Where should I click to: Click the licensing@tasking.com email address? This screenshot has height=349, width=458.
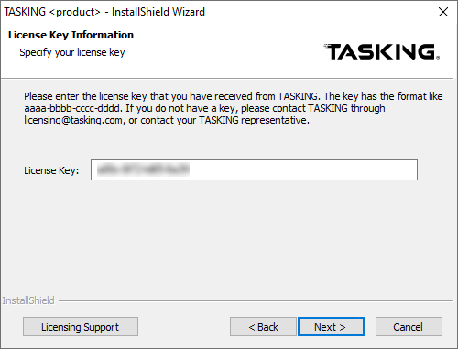click(73, 120)
